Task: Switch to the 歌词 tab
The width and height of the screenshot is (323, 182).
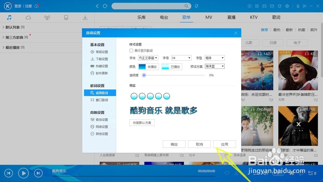Action: click(276, 17)
